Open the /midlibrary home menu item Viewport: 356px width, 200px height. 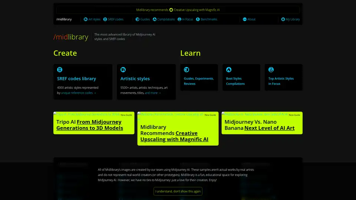point(64,19)
